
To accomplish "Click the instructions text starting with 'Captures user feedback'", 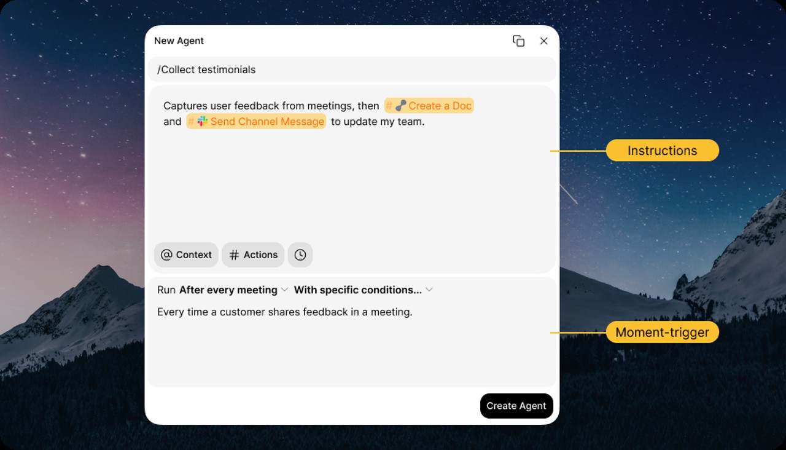I will tap(271, 106).
